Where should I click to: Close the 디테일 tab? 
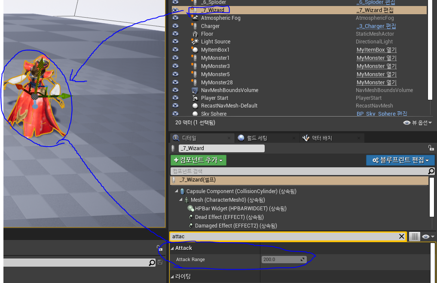tap(229, 138)
